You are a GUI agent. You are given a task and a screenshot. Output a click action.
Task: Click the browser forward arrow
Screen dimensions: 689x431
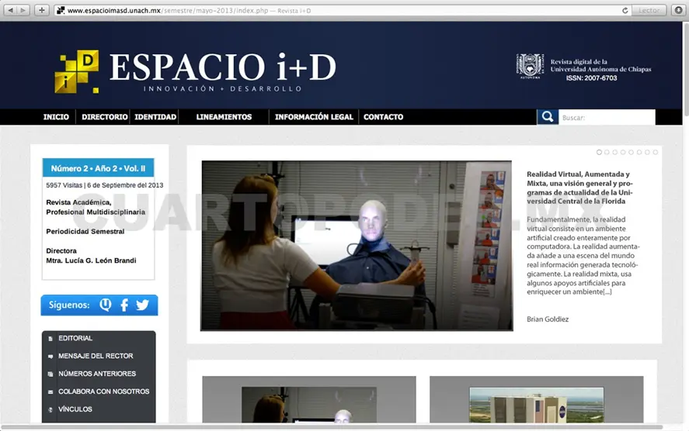click(x=23, y=10)
